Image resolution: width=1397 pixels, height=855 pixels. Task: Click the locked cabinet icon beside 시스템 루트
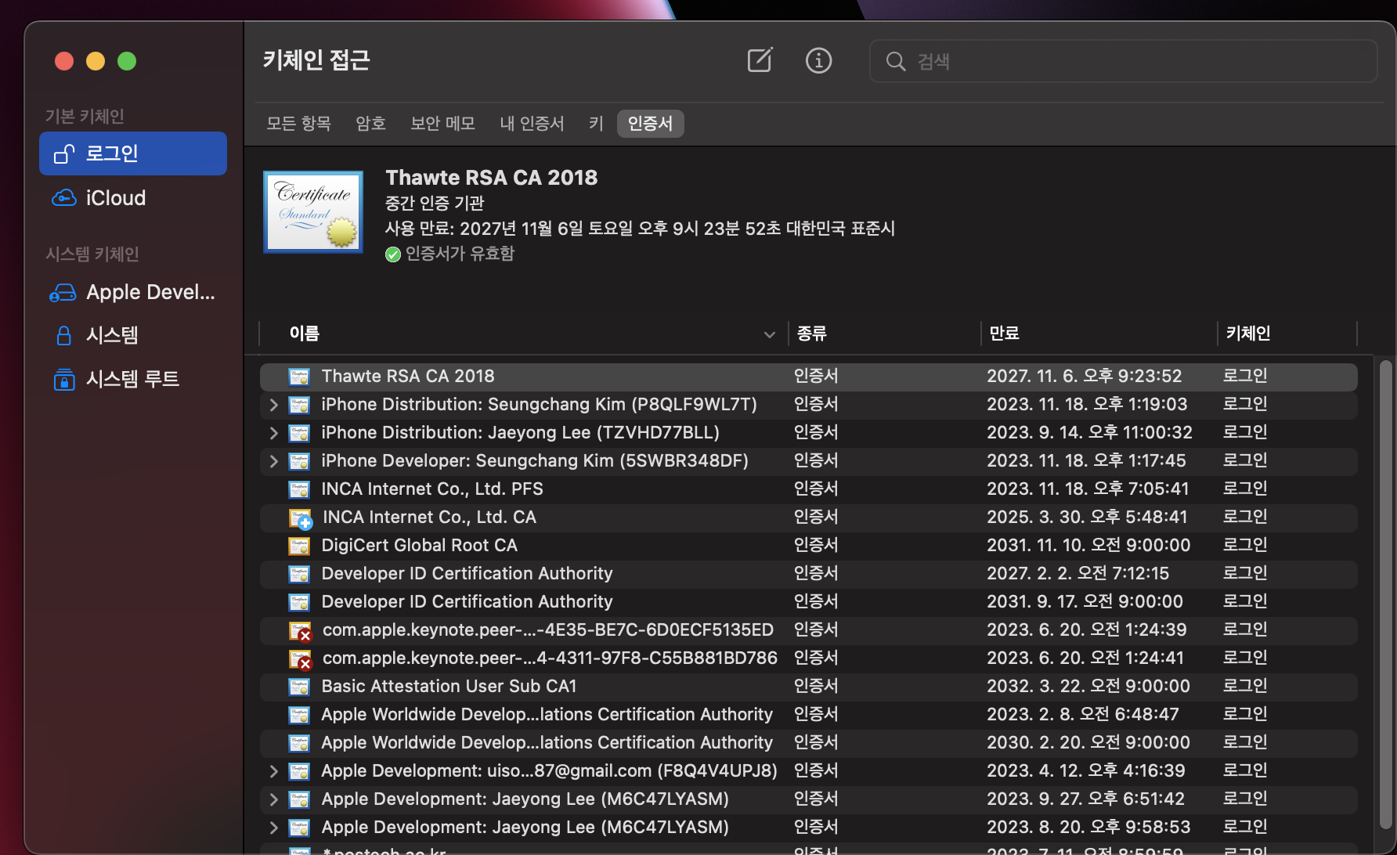pyautogui.click(x=64, y=380)
